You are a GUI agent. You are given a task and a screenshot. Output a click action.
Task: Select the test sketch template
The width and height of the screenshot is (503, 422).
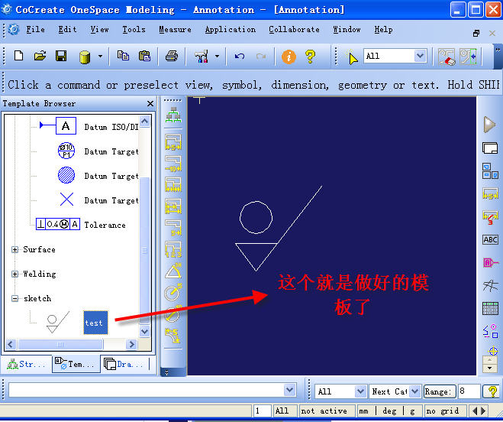pos(95,323)
